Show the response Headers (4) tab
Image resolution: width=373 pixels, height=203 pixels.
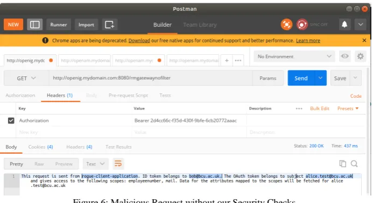click(79, 147)
